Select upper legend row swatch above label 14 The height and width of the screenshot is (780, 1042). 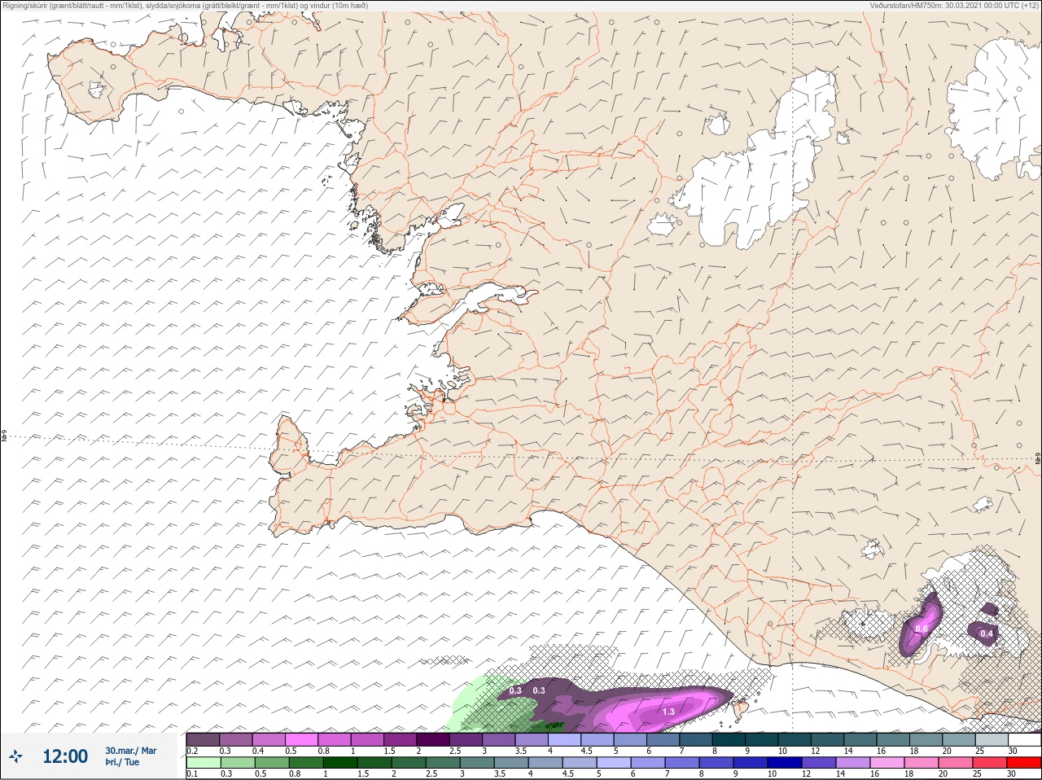(x=860, y=739)
